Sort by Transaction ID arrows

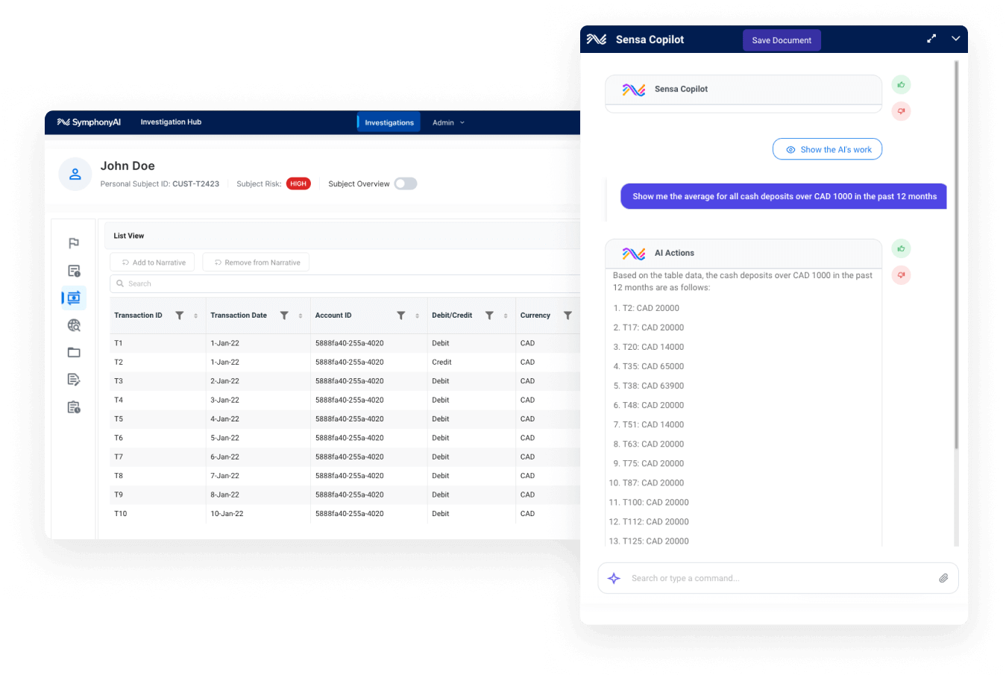[x=196, y=315]
